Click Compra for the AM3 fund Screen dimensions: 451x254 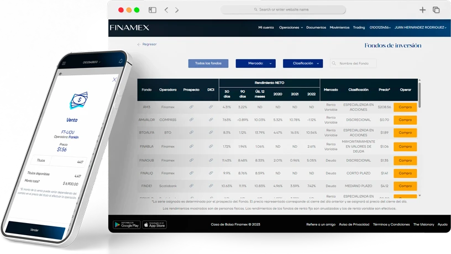coord(405,107)
